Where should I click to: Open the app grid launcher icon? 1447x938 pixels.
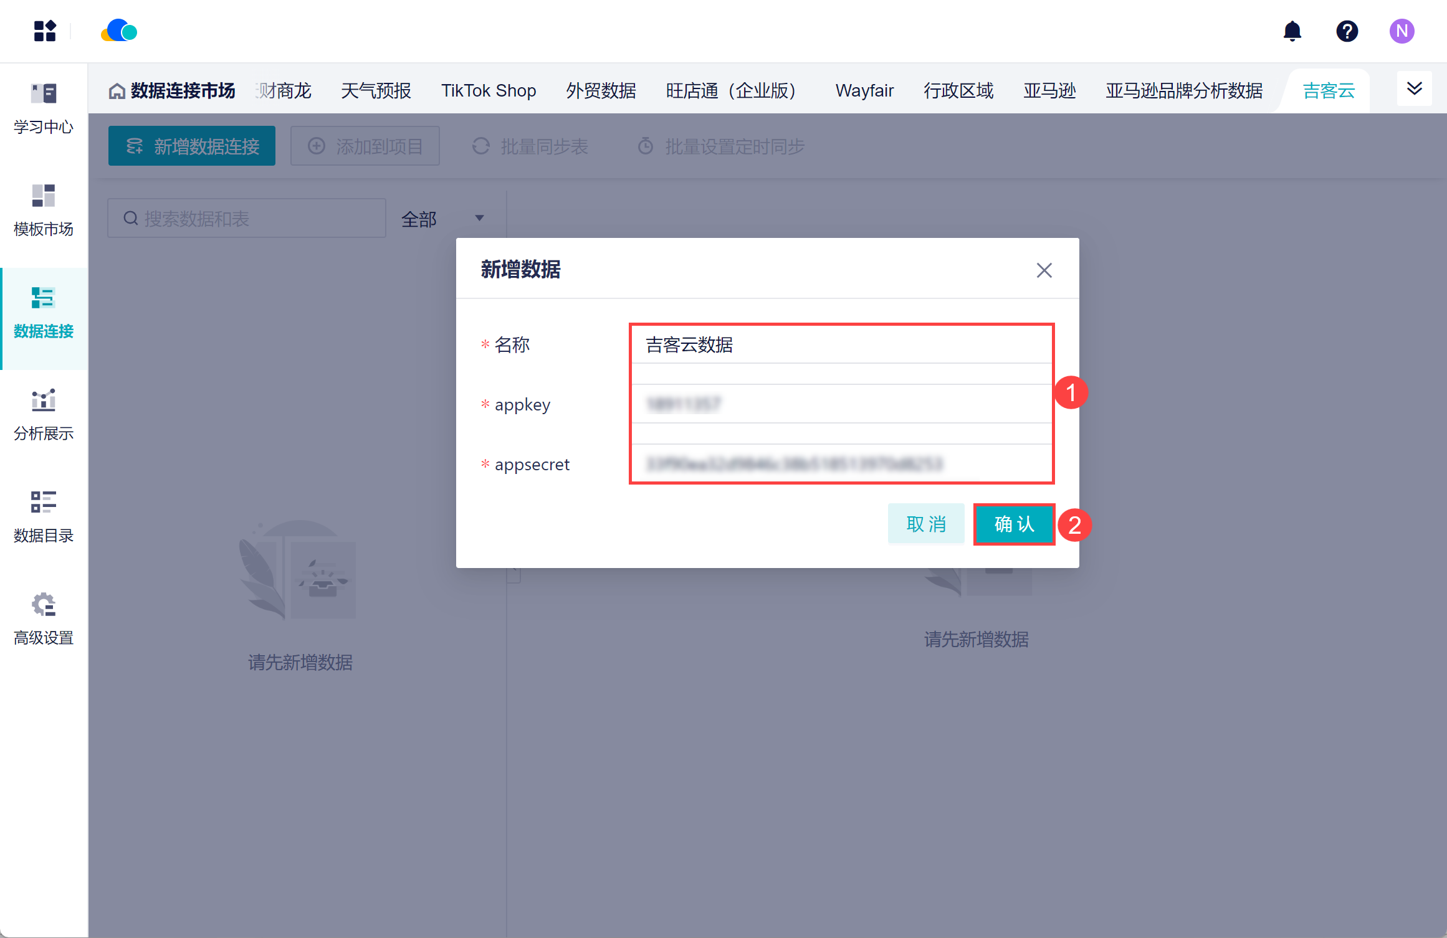pos(45,31)
